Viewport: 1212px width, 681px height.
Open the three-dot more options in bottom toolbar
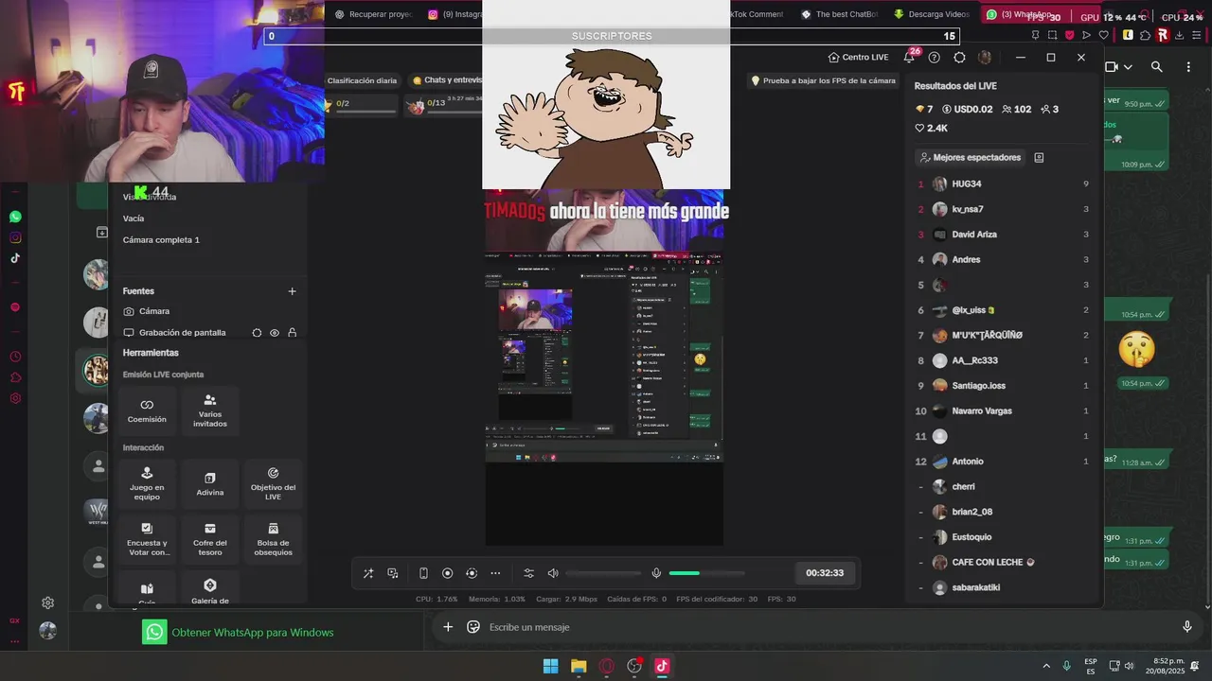[x=495, y=573]
